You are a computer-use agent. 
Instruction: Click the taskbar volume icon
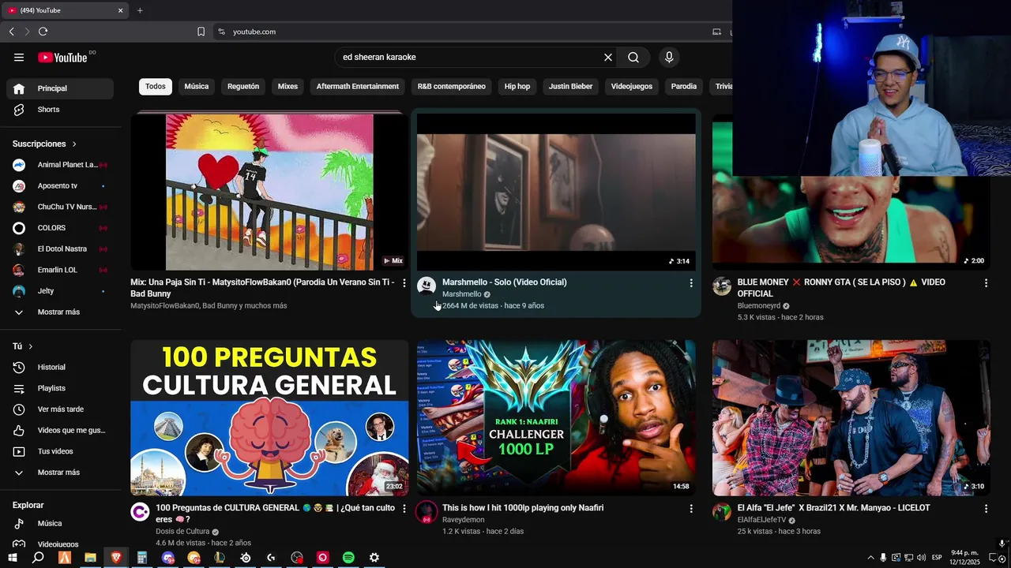[x=921, y=558]
